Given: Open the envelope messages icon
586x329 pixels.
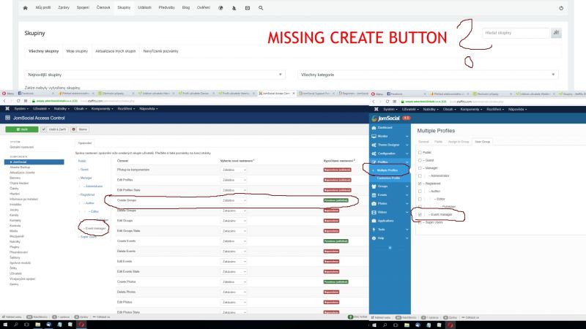Looking at the screenshot, I should tap(248, 8).
